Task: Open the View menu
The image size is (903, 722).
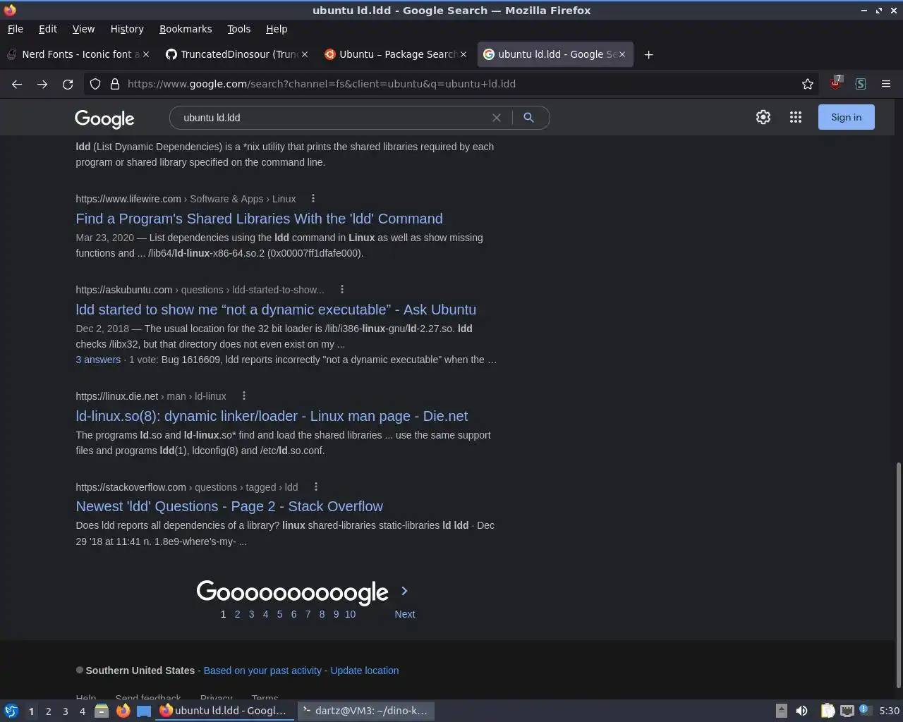Action: (83, 29)
